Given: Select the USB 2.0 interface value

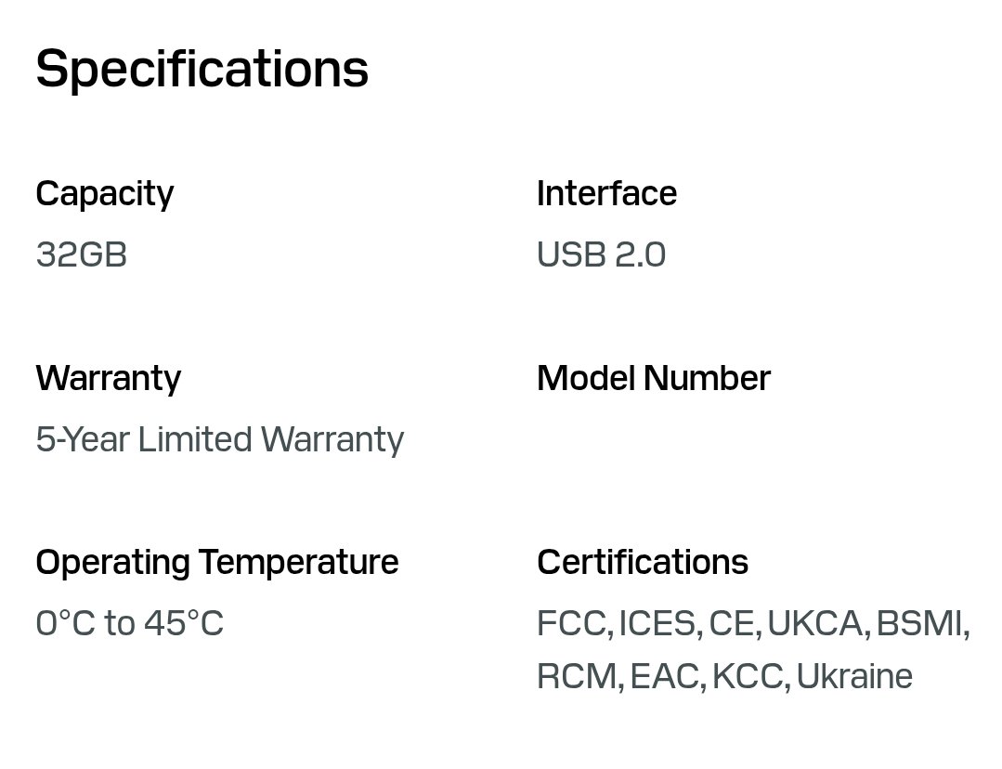Looking at the screenshot, I should click(x=601, y=254).
